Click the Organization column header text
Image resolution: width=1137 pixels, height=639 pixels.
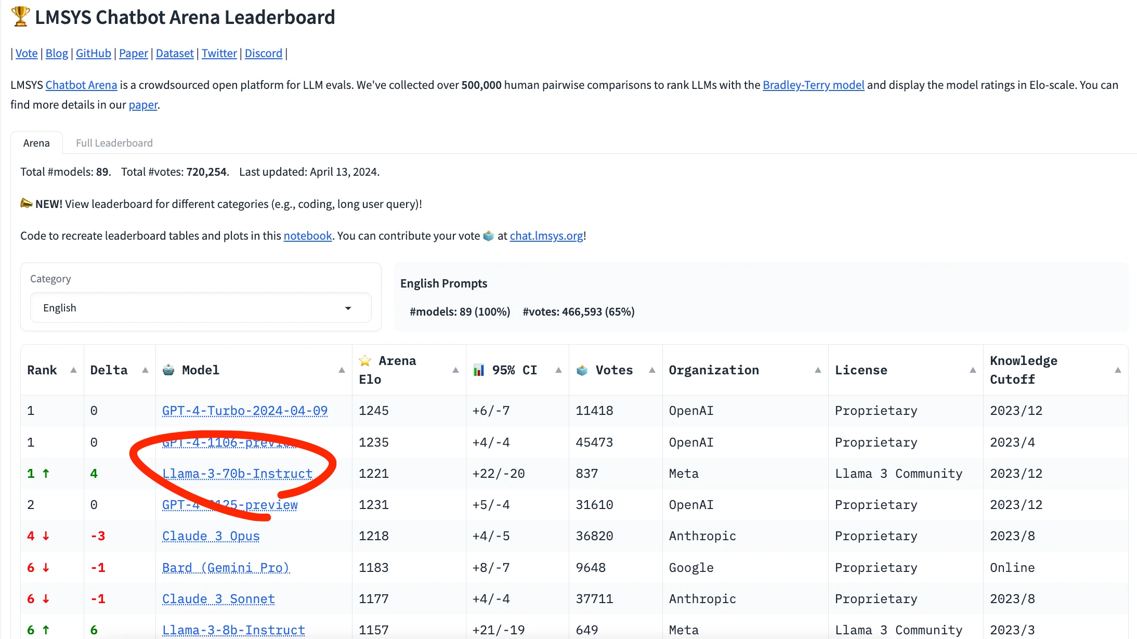click(714, 370)
